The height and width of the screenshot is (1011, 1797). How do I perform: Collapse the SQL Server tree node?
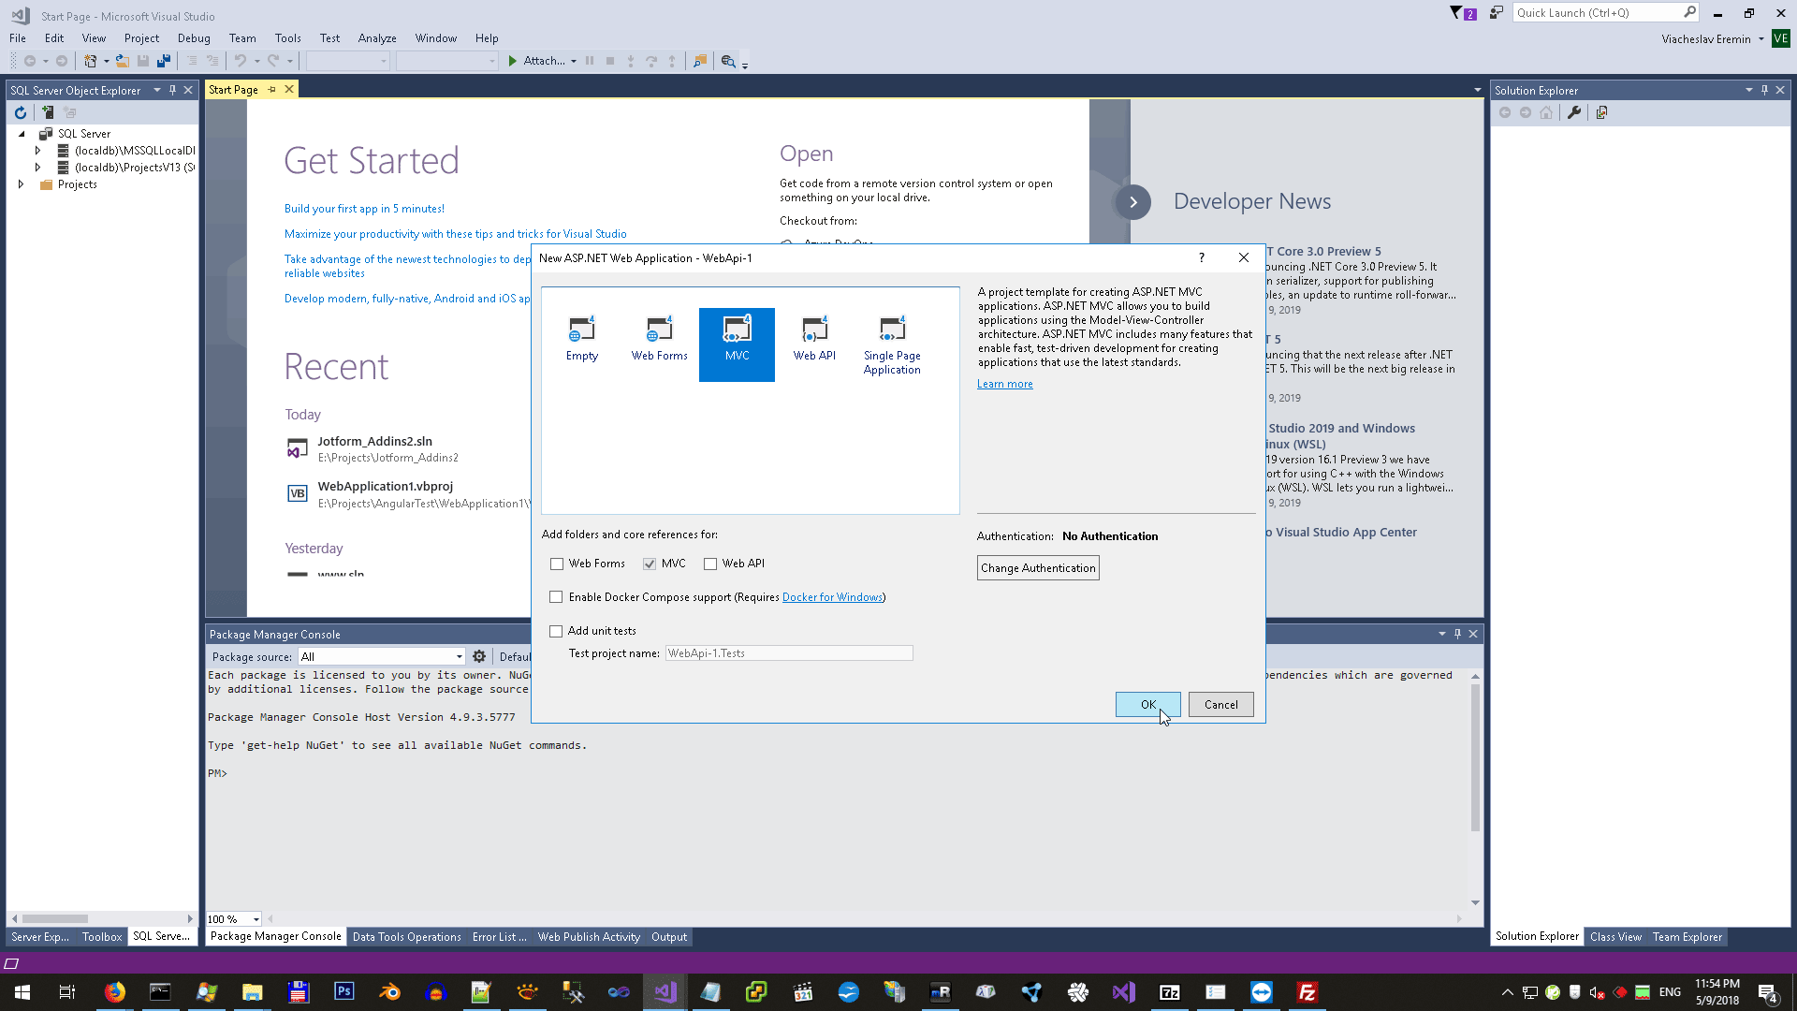(x=22, y=134)
